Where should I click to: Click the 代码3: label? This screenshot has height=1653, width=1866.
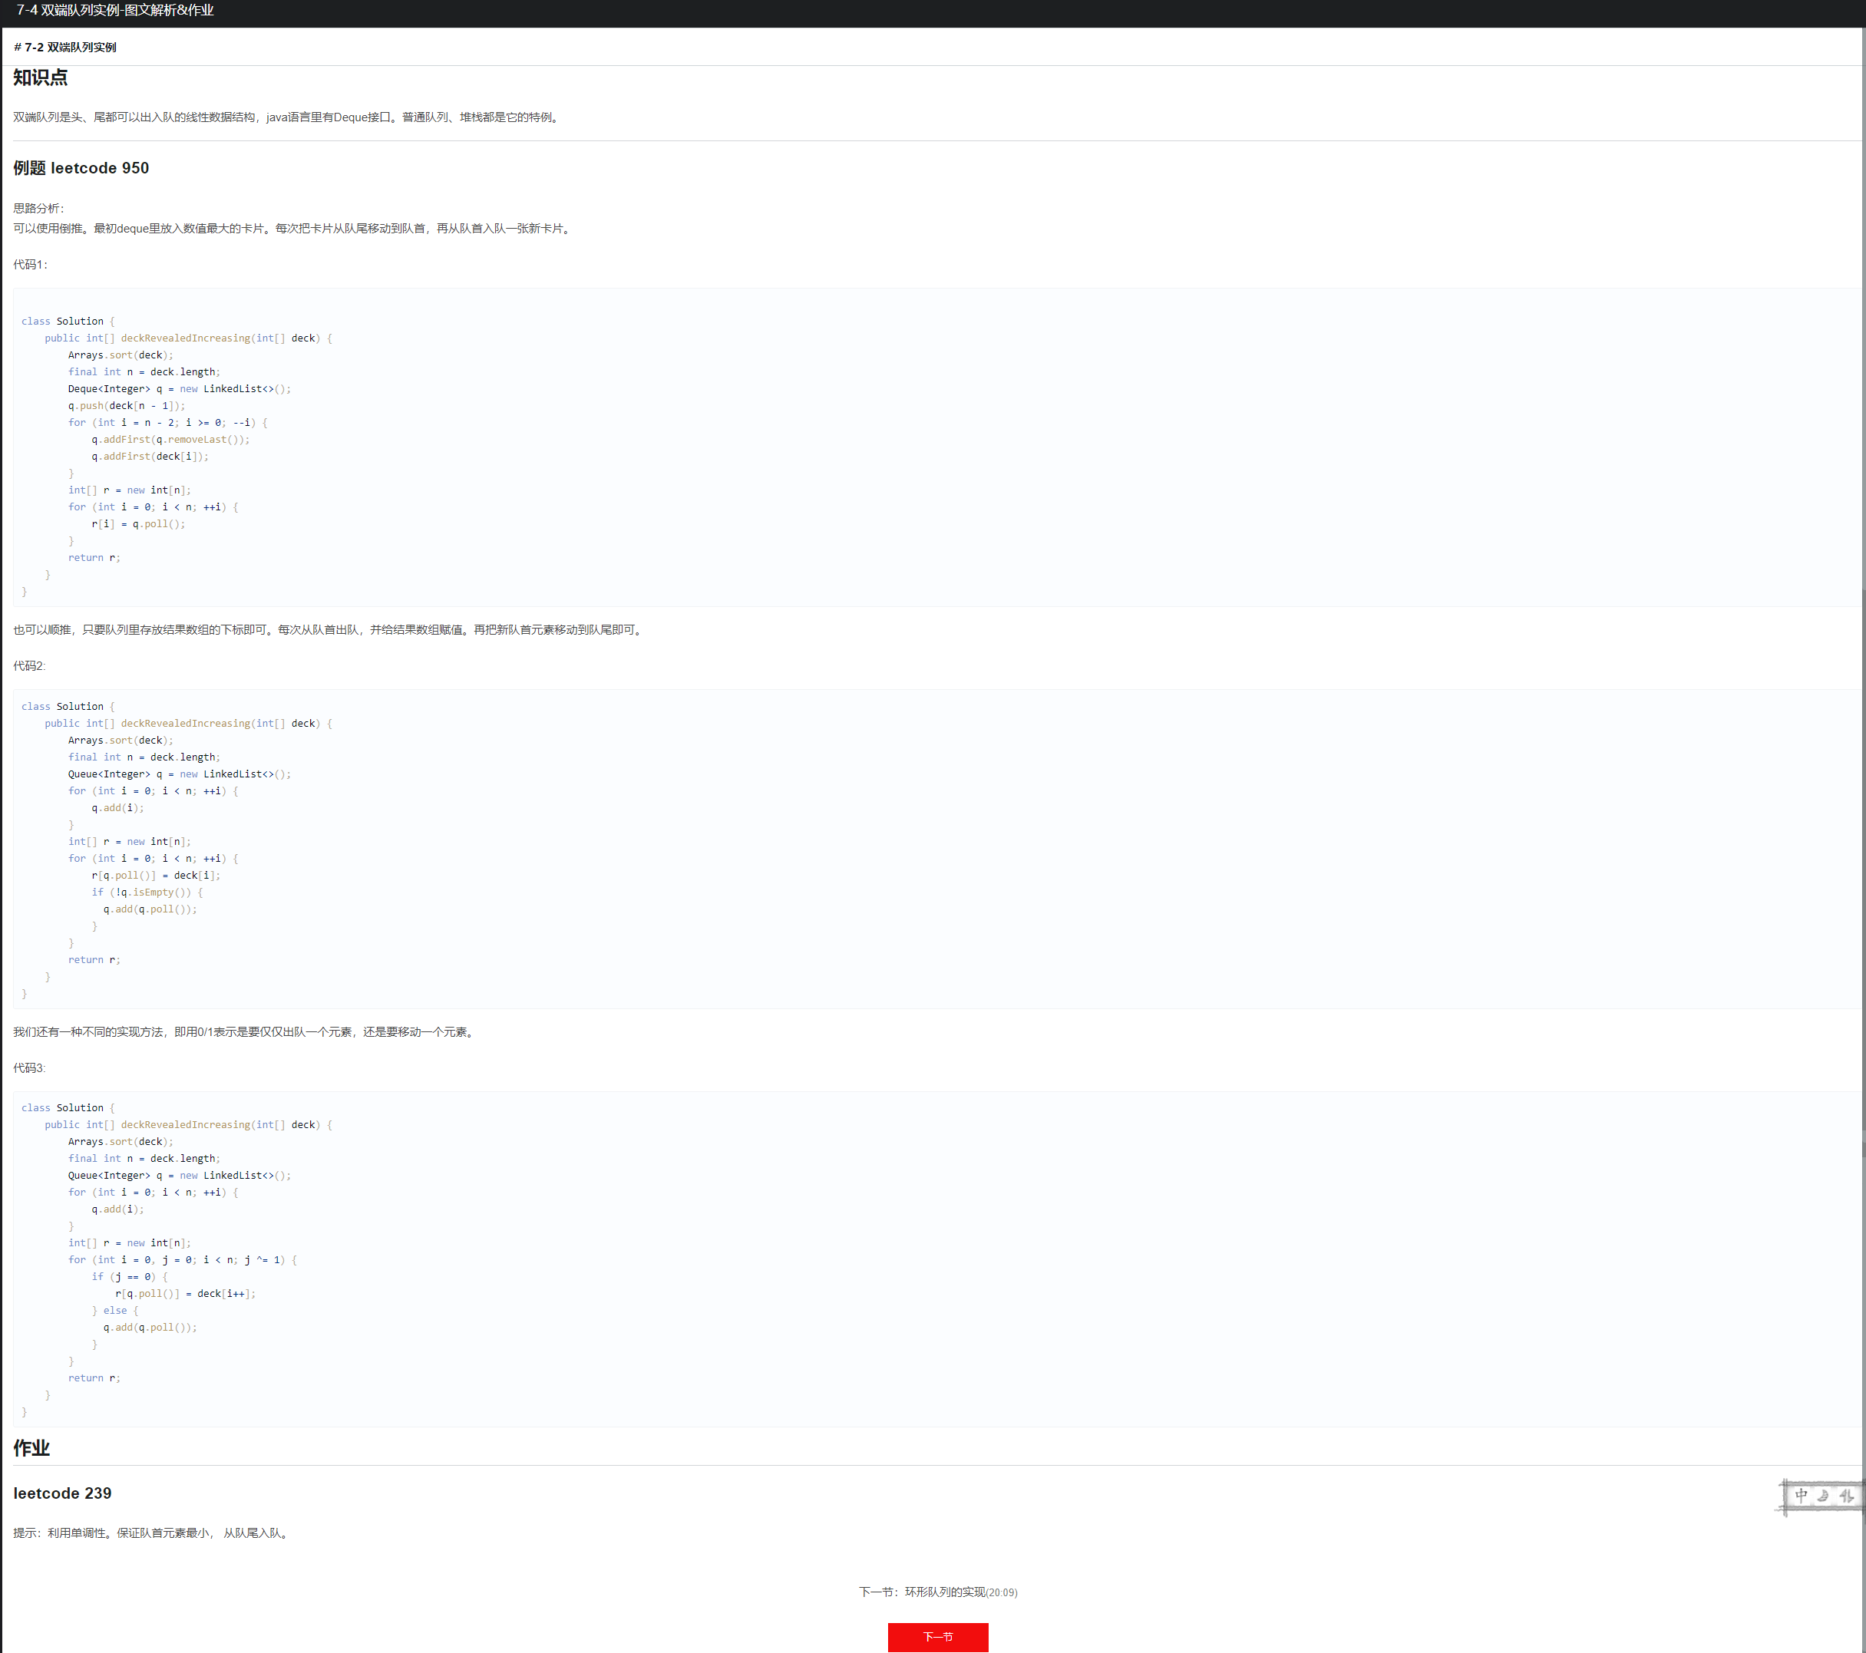coord(29,1068)
